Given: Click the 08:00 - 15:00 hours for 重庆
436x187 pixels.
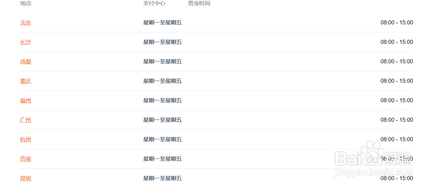Looking at the screenshot, I should [x=397, y=81].
